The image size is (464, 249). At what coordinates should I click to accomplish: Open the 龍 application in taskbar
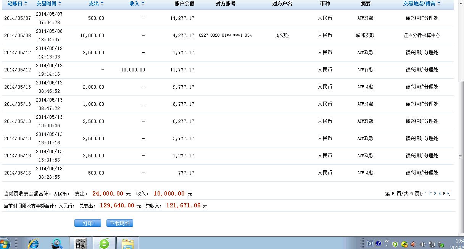(81, 243)
